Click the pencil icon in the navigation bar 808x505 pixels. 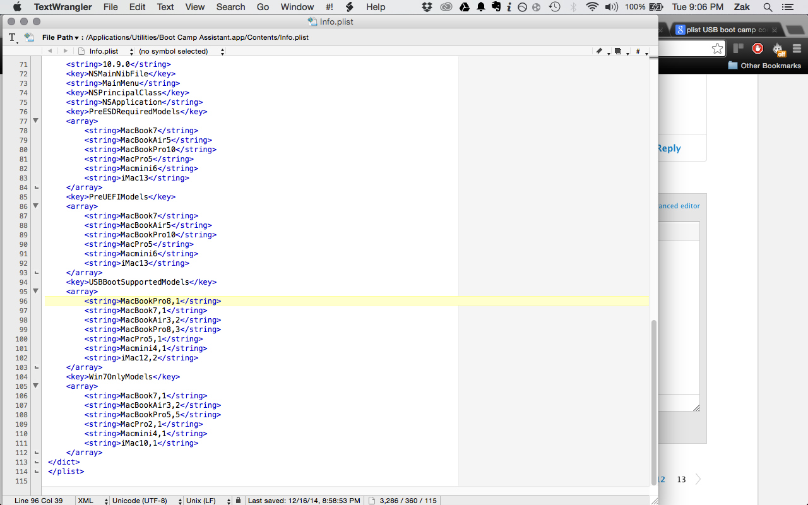pos(600,51)
